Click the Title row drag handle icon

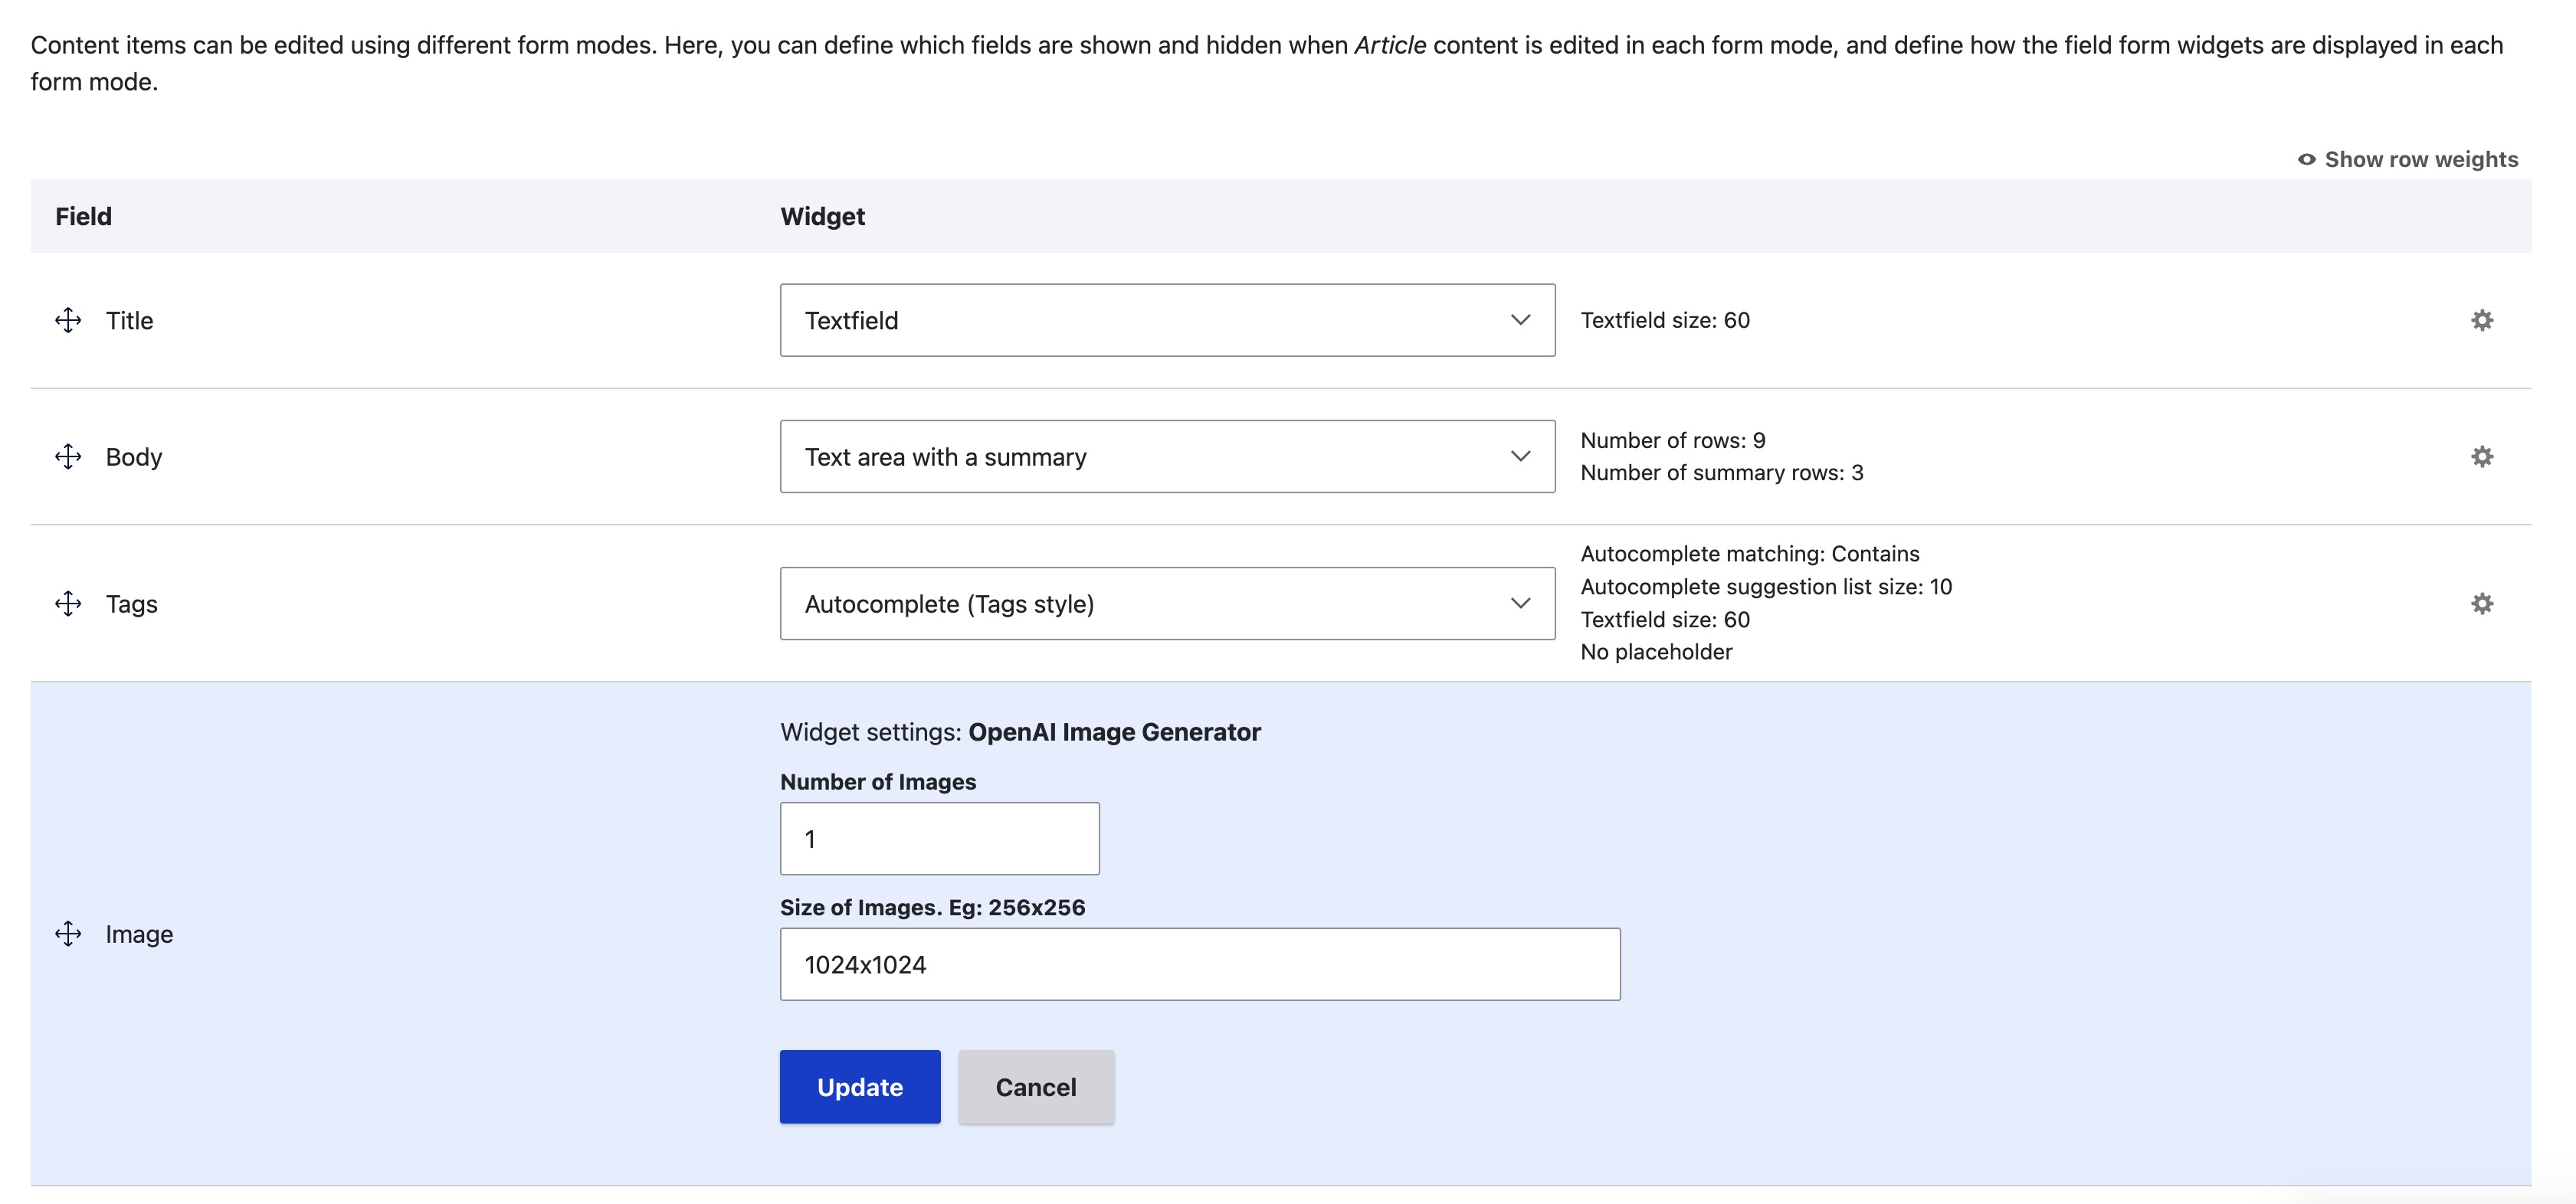click(68, 320)
